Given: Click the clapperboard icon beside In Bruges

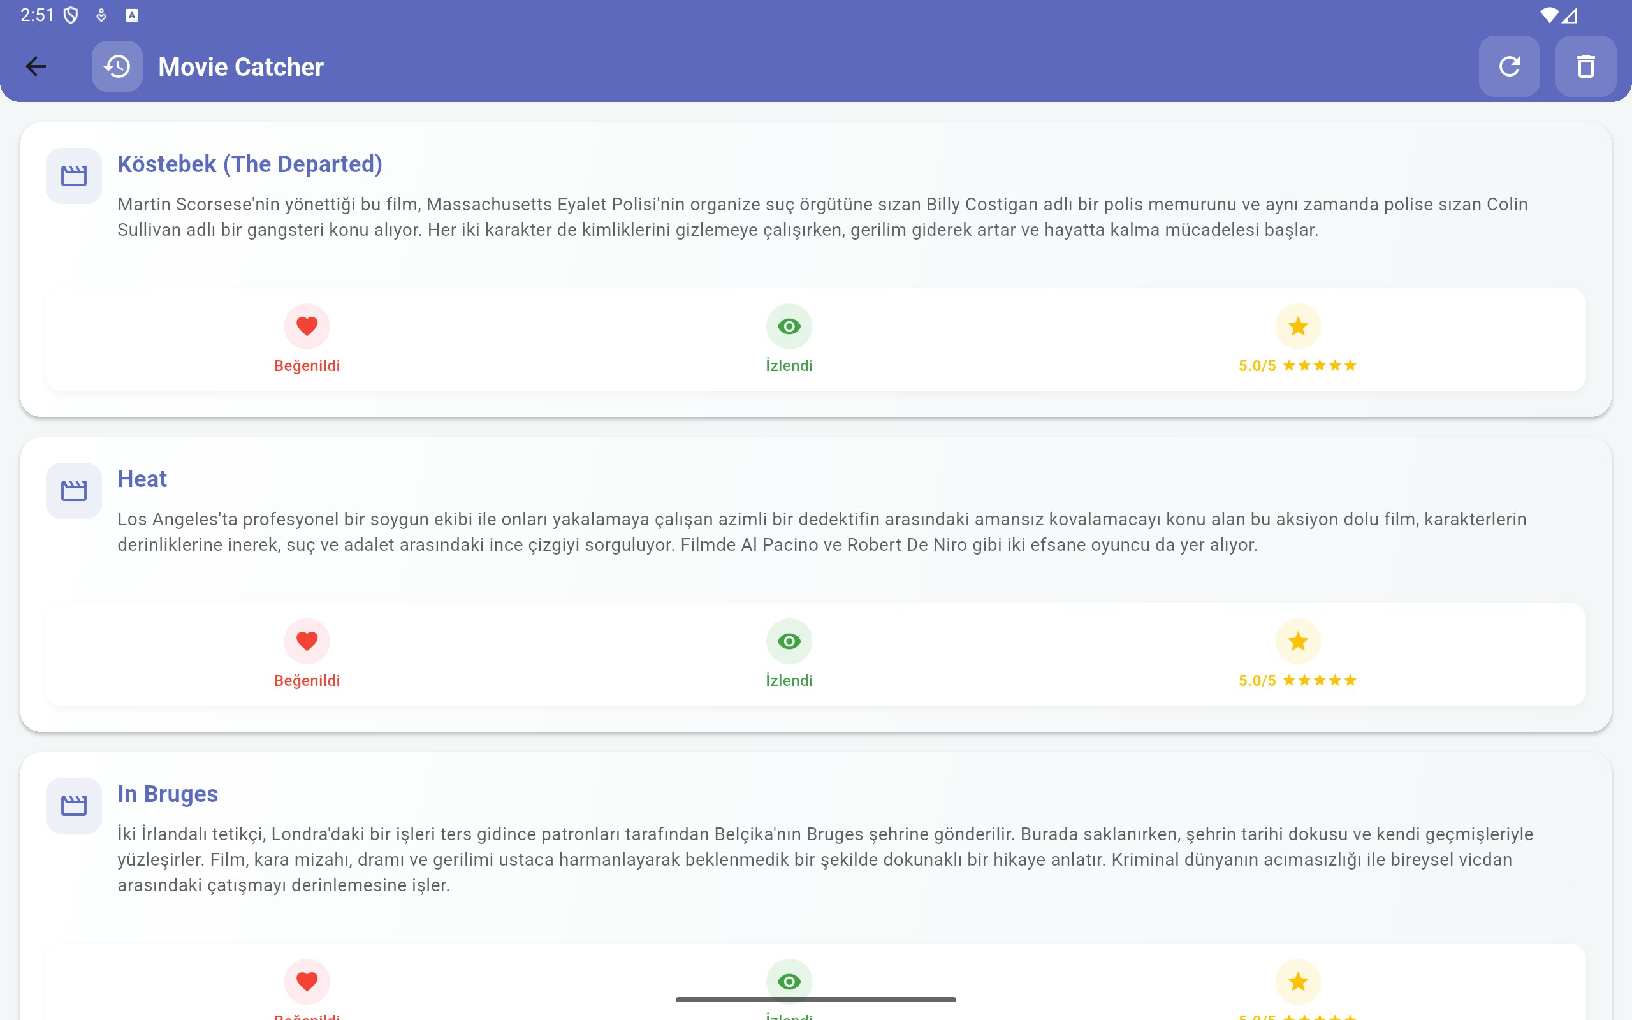Looking at the screenshot, I should [x=73, y=805].
